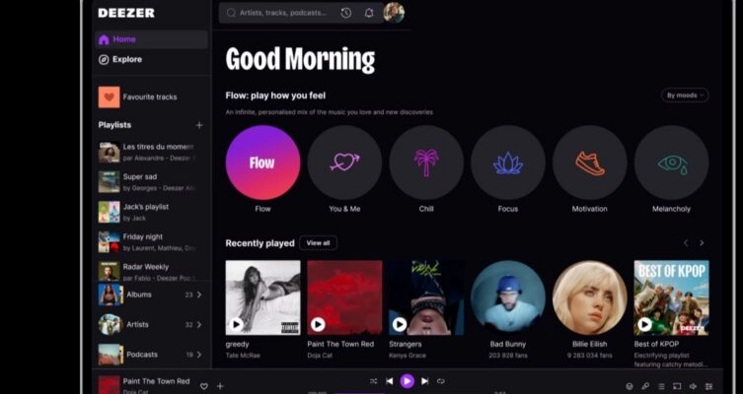Click the search field for artists, tracks
This screenshot has width=743, height=394.
point(283,13)
